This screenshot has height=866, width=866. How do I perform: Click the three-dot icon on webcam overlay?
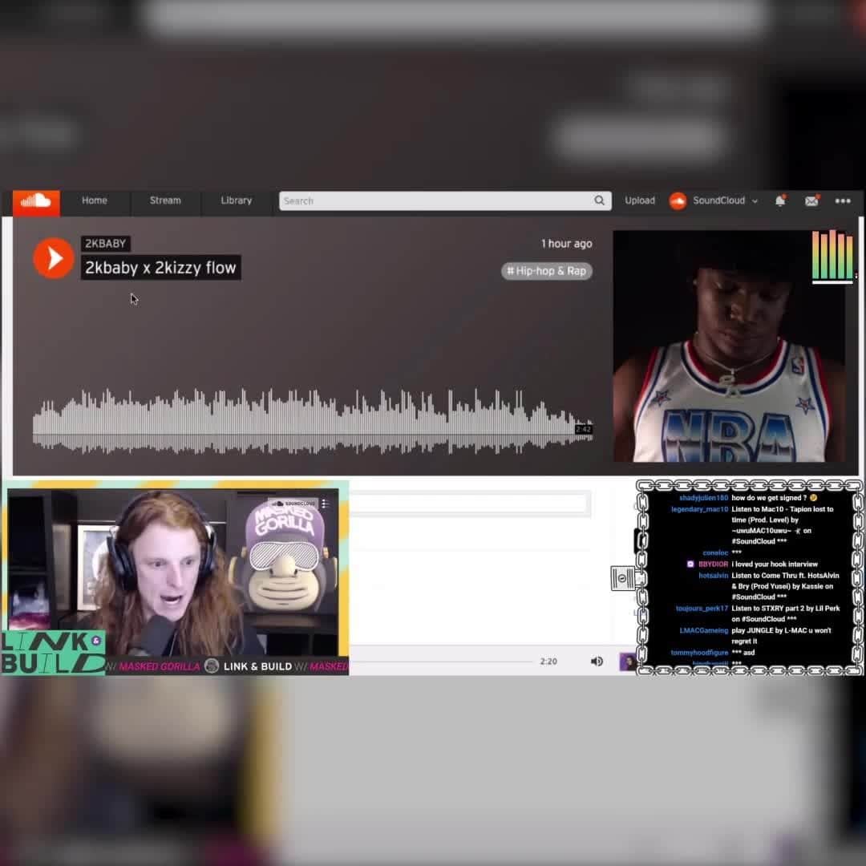click(x=326, y=503)
